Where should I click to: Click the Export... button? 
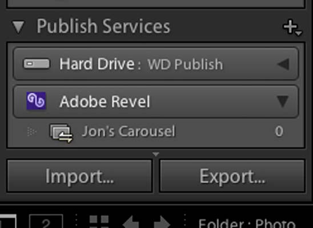click(x=232, y=176)
